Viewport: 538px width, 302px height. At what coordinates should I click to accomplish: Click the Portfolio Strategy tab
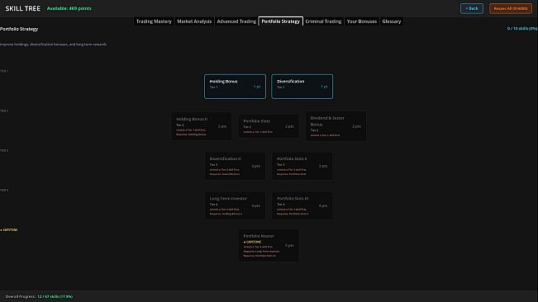point(281,21)
